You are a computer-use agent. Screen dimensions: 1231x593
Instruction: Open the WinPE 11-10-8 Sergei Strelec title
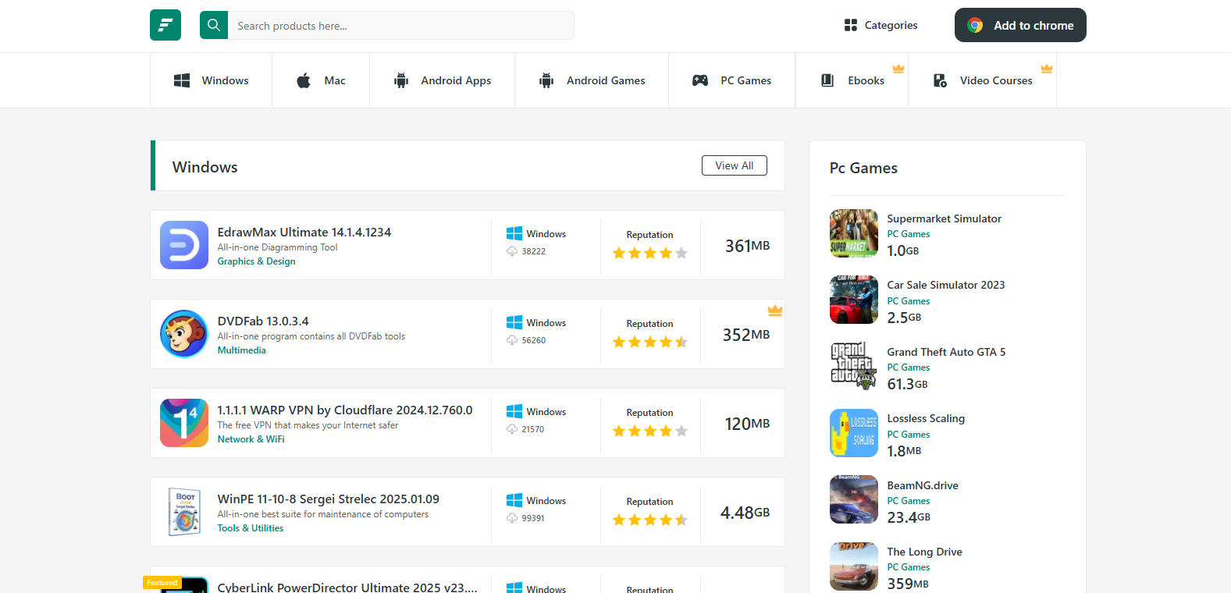328,499
